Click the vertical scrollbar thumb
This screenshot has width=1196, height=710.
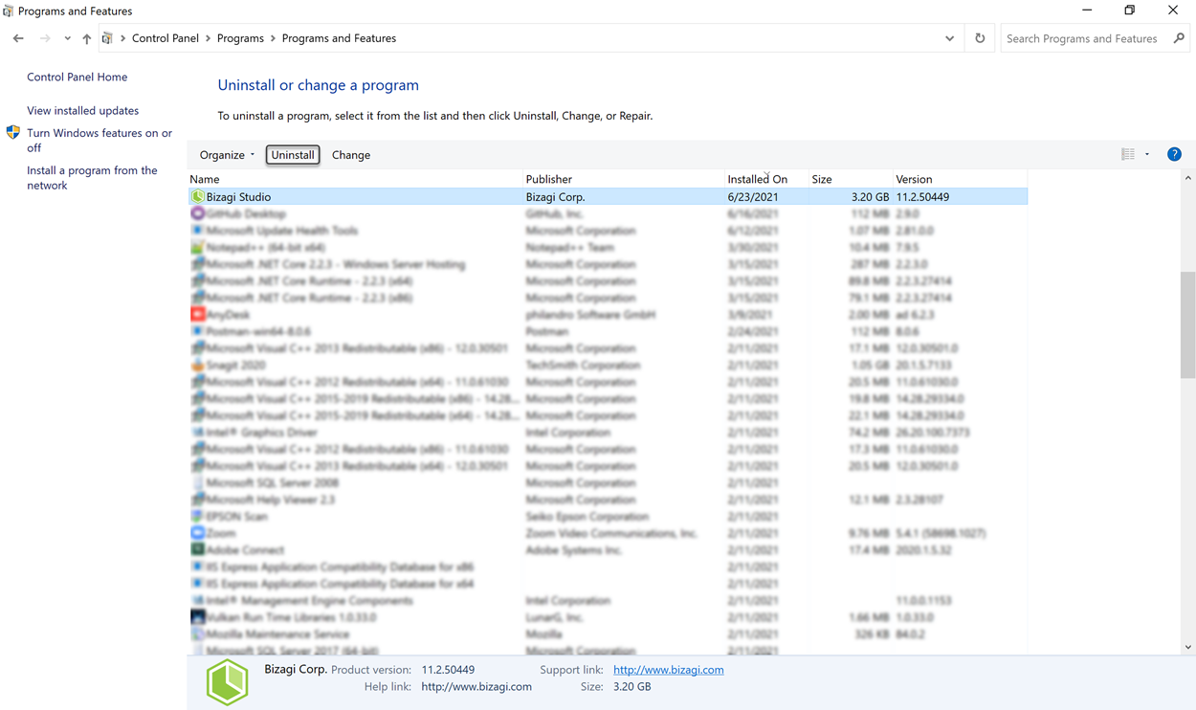(x=1188, y=323)
